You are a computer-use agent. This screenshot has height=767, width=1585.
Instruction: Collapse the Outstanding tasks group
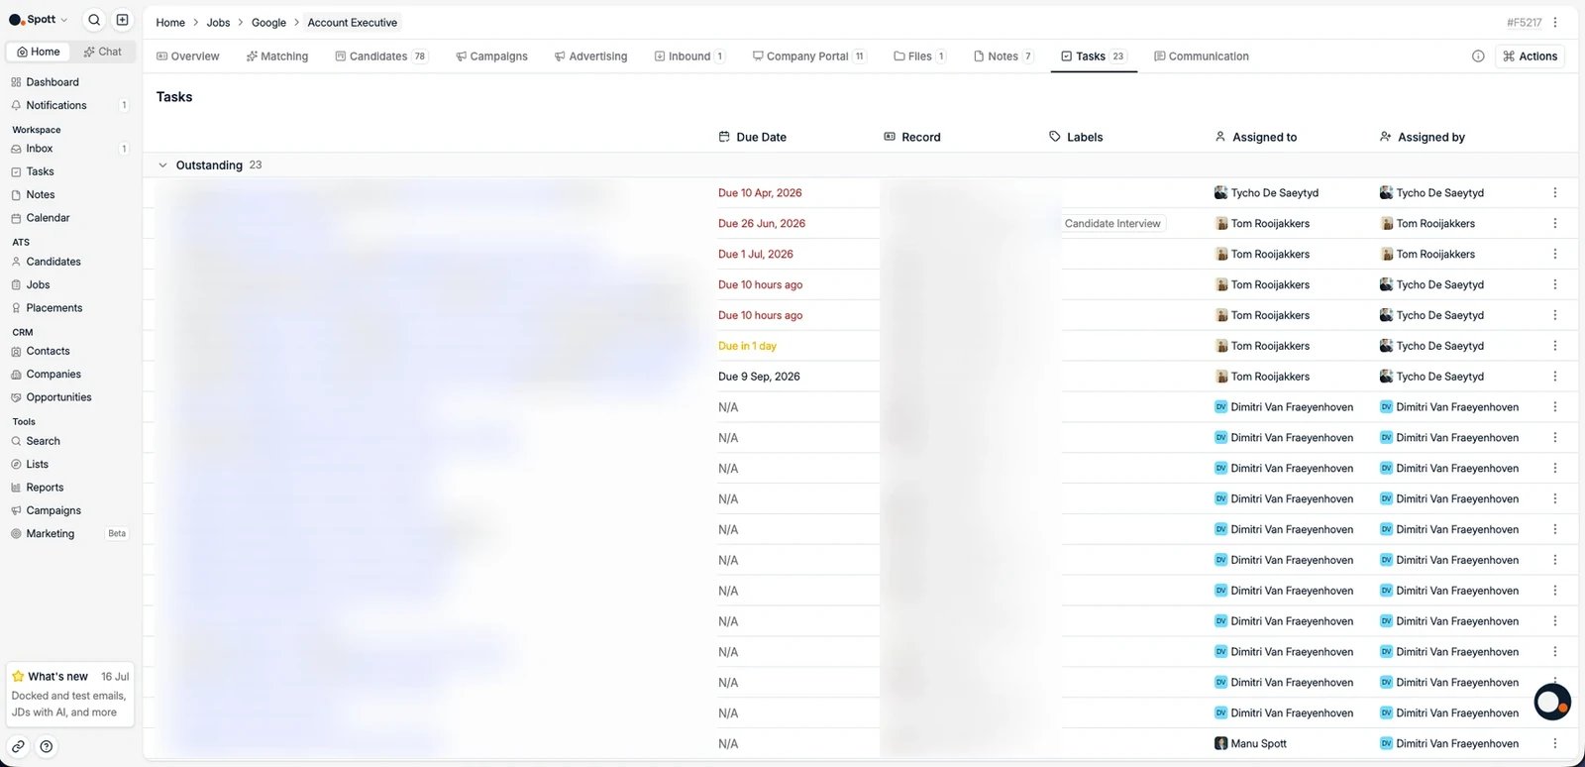pyautogui.click(x=162, y=165)
